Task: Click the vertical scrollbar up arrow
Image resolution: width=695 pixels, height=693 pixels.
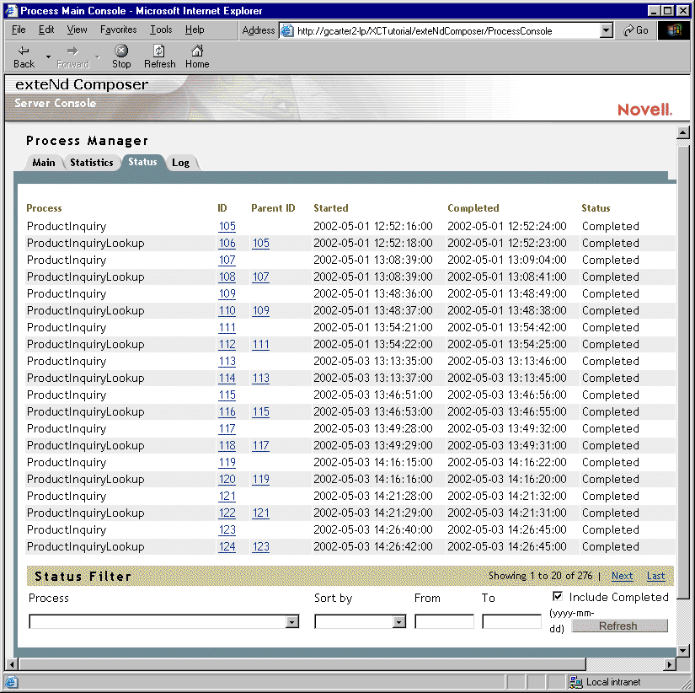Action: coord(682,132)
